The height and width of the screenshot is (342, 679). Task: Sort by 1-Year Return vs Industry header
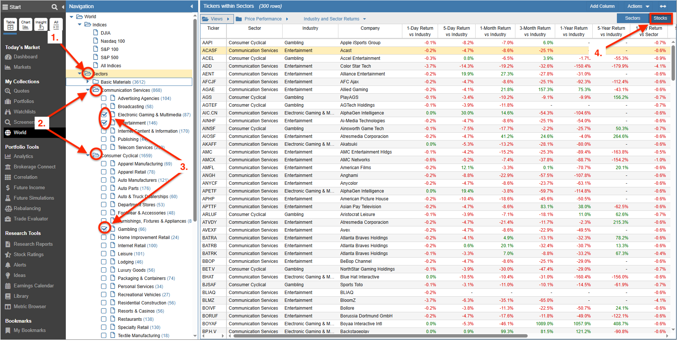pyautogui.click(x=574, y=31)
